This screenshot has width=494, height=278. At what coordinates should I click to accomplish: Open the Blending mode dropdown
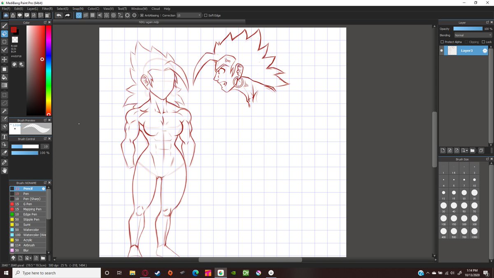473,35
